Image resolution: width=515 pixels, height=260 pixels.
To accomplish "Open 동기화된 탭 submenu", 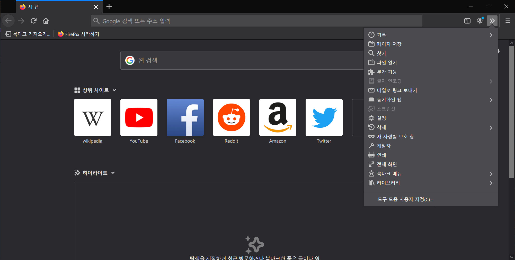I will [431, 100].
